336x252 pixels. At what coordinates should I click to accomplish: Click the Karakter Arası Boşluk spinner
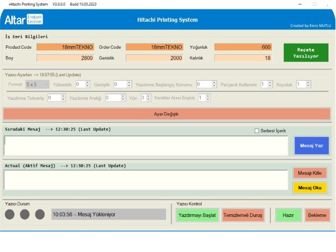pyautogui.click(x=204, y=98)
